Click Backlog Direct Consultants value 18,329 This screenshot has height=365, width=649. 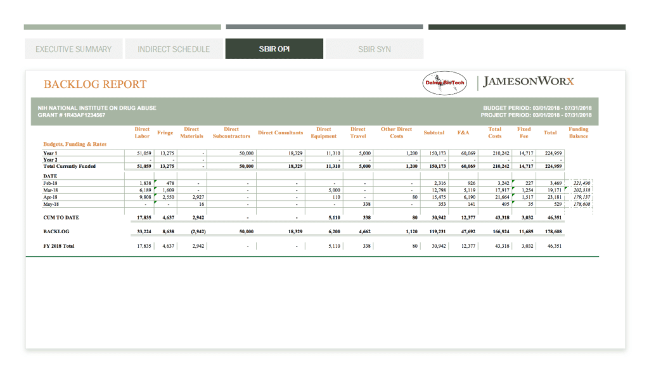coord(295,232)
